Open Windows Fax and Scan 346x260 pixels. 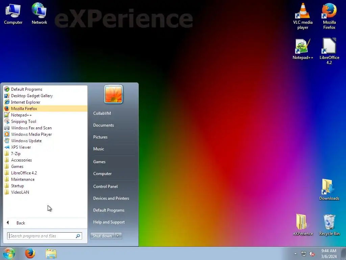45,128
